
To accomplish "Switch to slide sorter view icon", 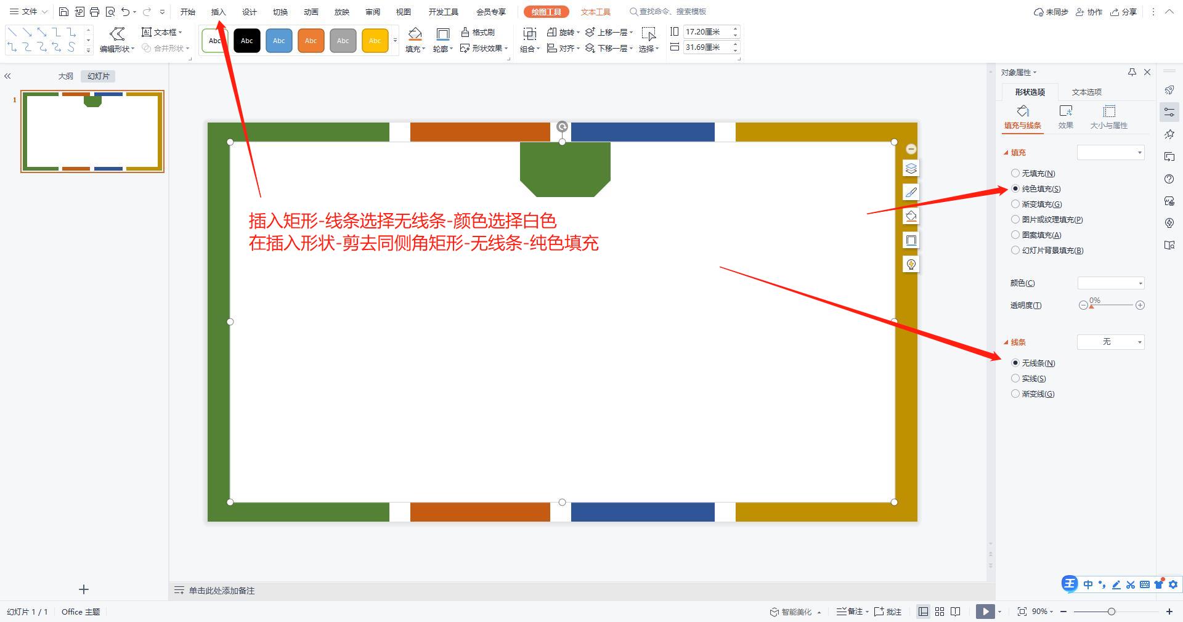I will point(939,612).
